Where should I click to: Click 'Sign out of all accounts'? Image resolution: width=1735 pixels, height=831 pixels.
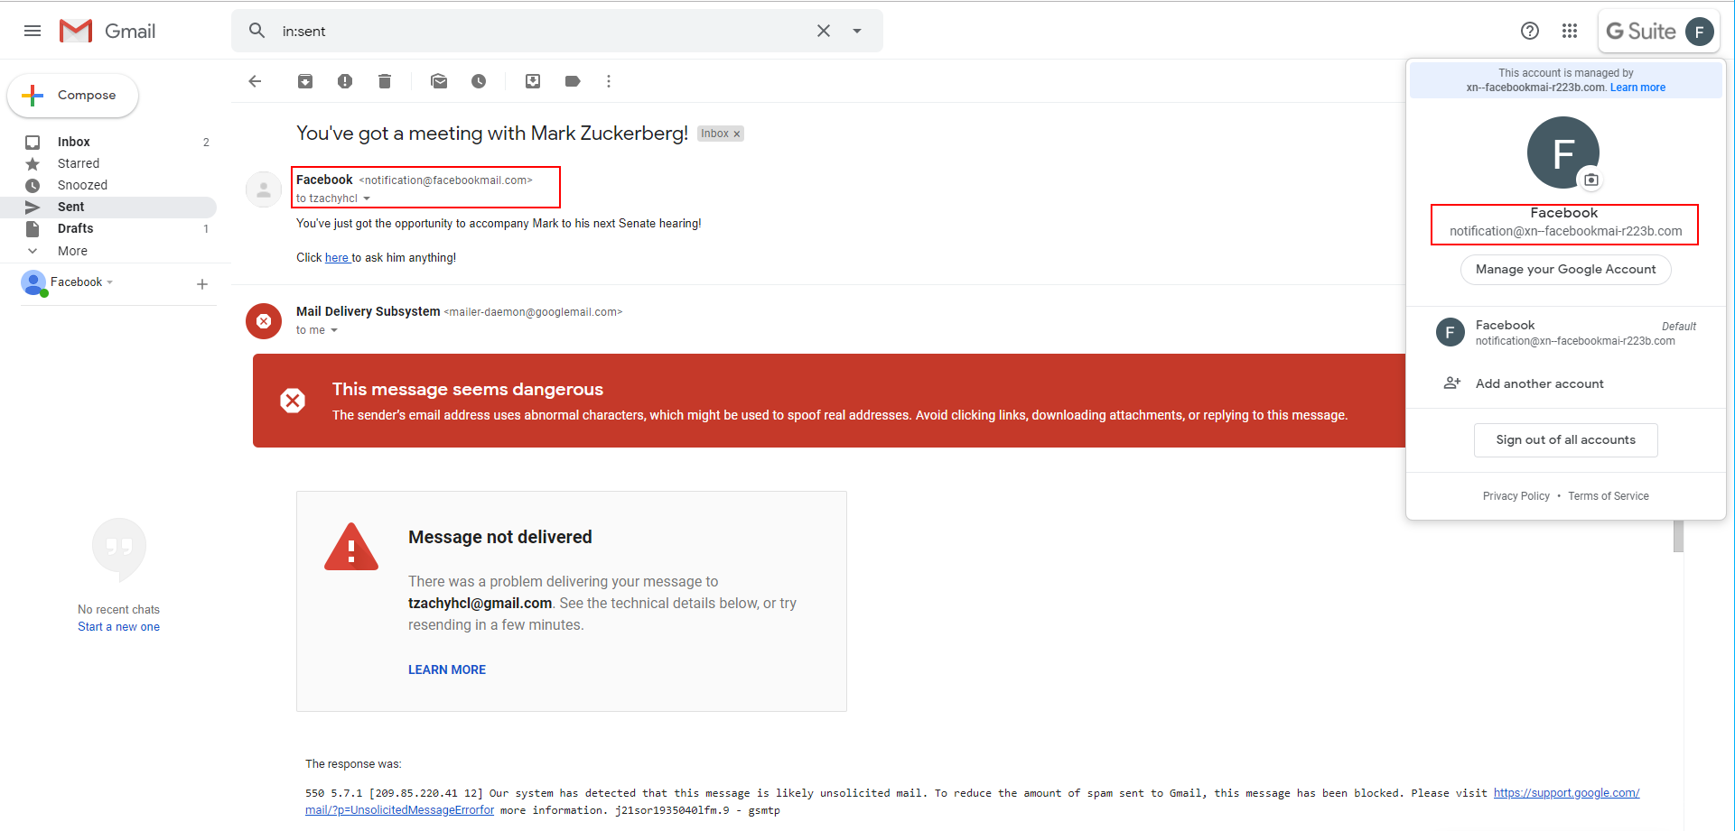click(x=1565, y=439)
